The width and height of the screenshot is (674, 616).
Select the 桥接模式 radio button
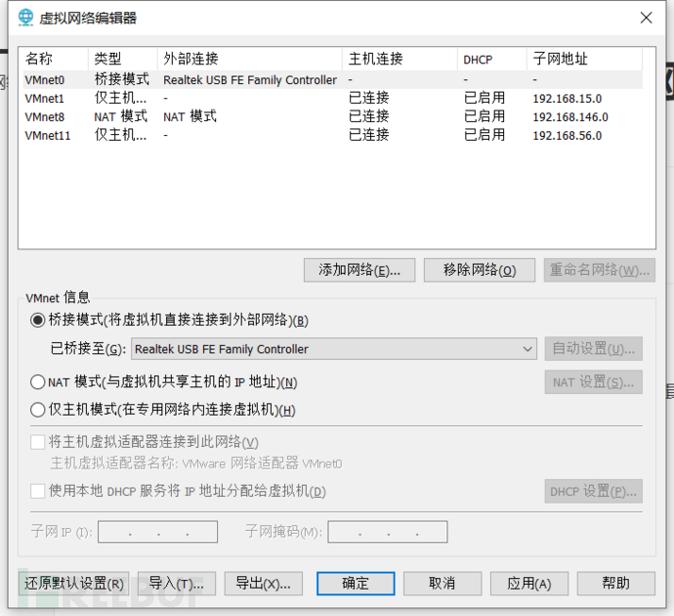37,320
